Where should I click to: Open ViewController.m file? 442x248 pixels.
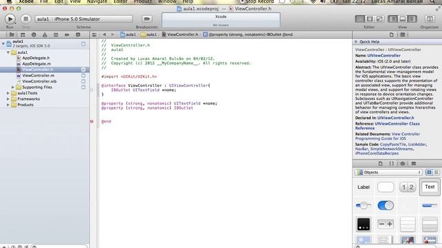point(38,75)
